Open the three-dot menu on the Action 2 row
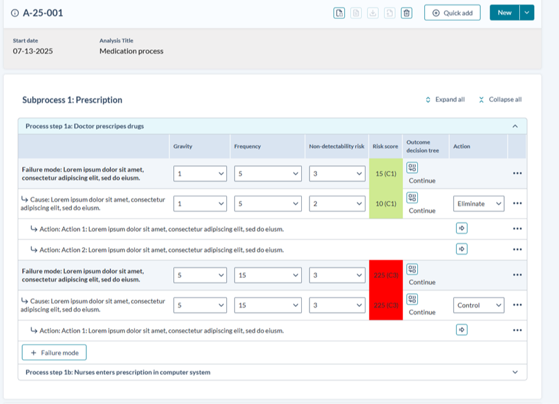 pos(517,250)
